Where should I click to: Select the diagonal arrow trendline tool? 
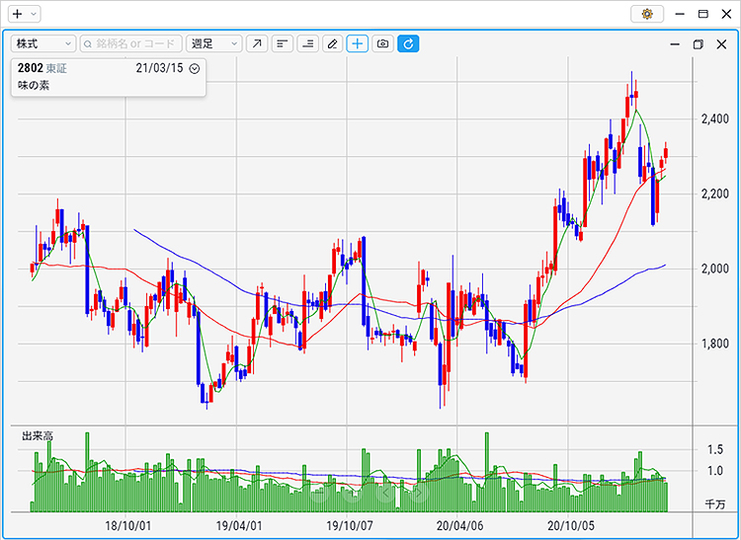[x=257, y=43]
